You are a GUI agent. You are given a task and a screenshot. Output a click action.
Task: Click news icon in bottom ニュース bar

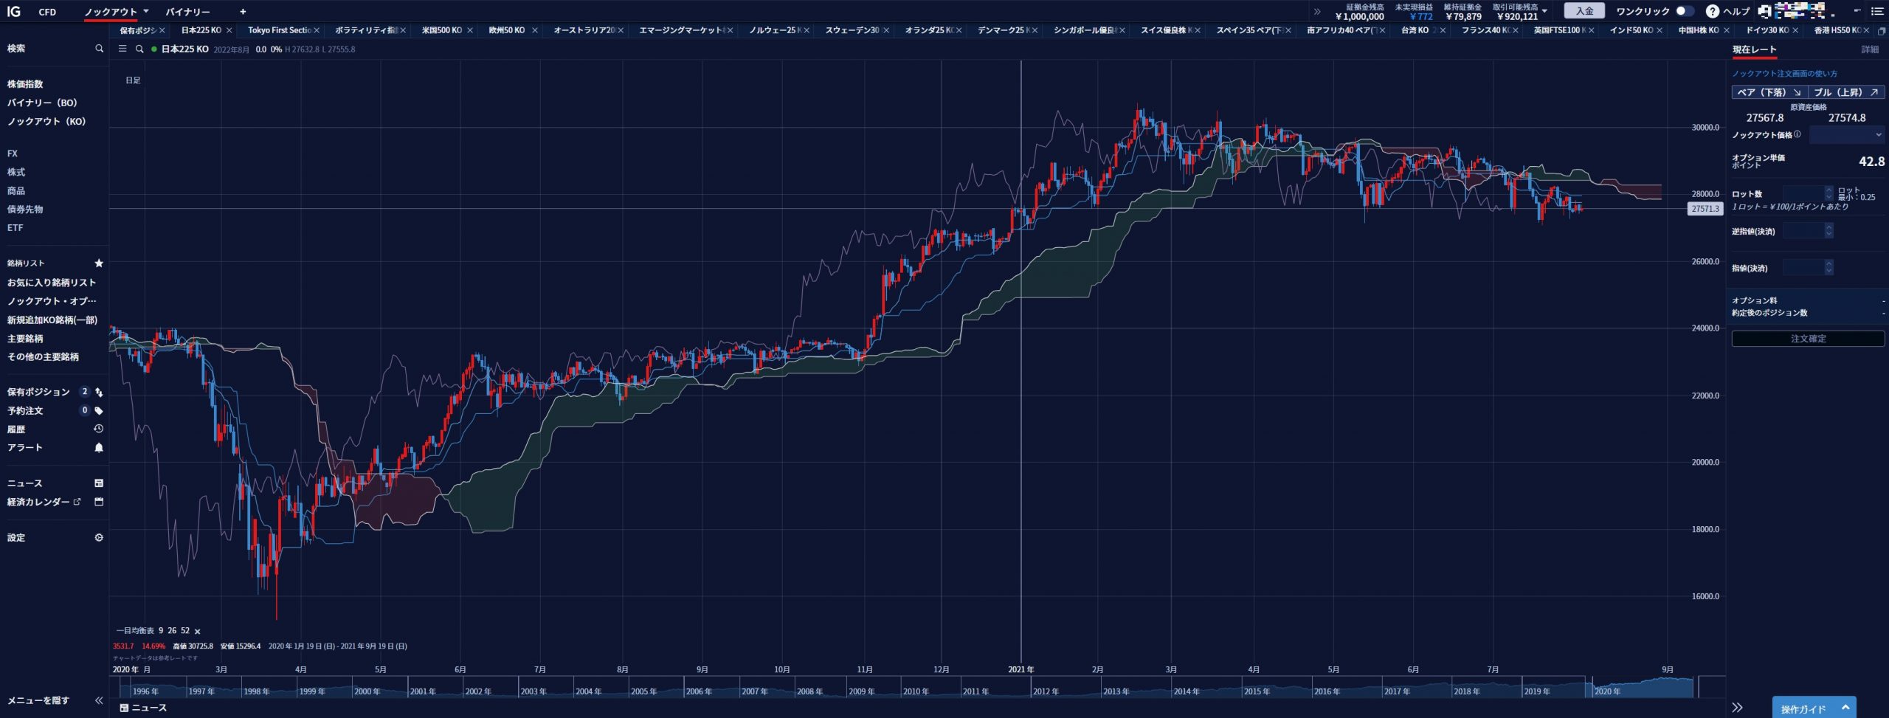click(124, 708)
